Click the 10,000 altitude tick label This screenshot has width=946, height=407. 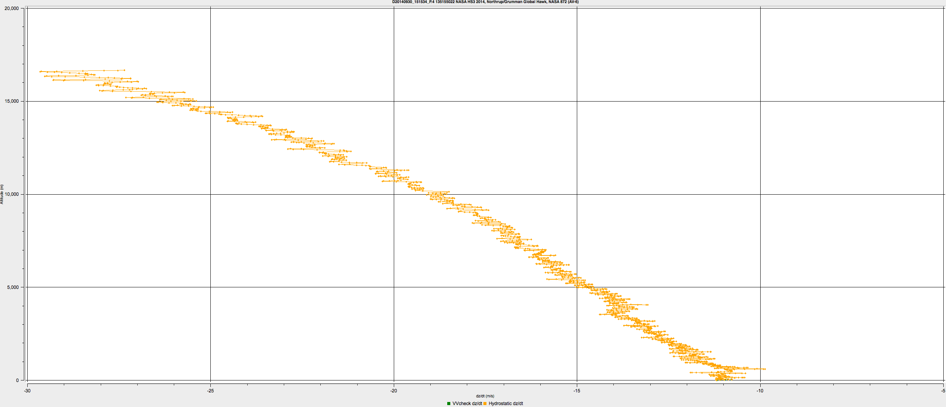tap(12, 194)
